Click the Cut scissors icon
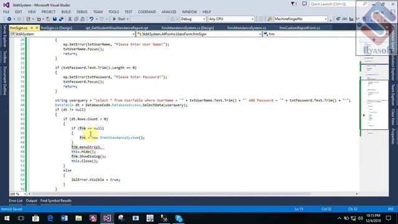 coord(70,19)
